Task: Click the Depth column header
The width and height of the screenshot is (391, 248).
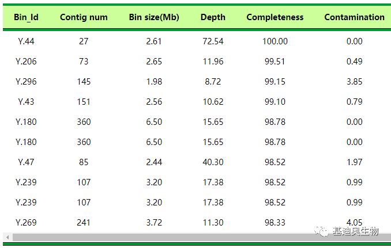Action: click(x=213, y=17)
